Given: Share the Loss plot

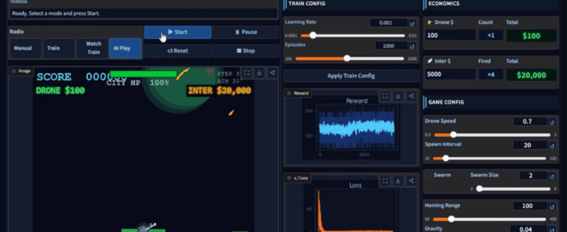Looking at the screenshot, I should (x=410, y=181).
